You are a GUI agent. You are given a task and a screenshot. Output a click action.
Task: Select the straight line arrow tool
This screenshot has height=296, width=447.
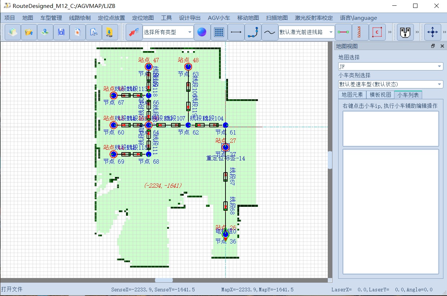236,32
